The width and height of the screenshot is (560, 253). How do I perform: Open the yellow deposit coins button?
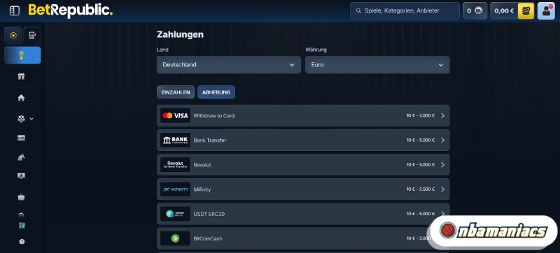pos(526,10)
